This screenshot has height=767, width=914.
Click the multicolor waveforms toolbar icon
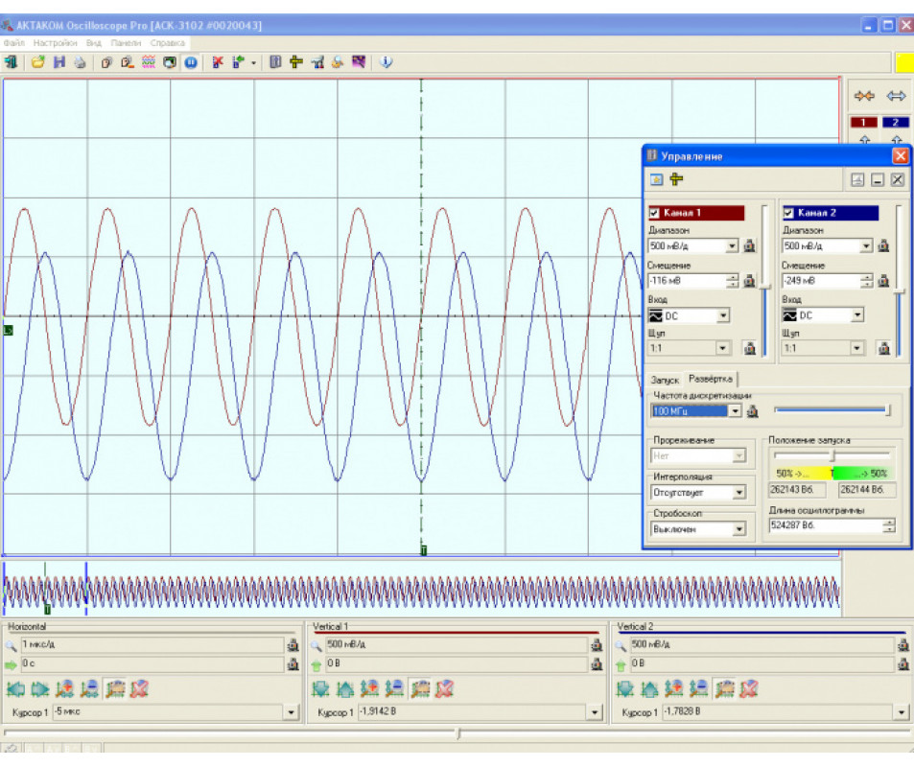click(x=149, y=61)
